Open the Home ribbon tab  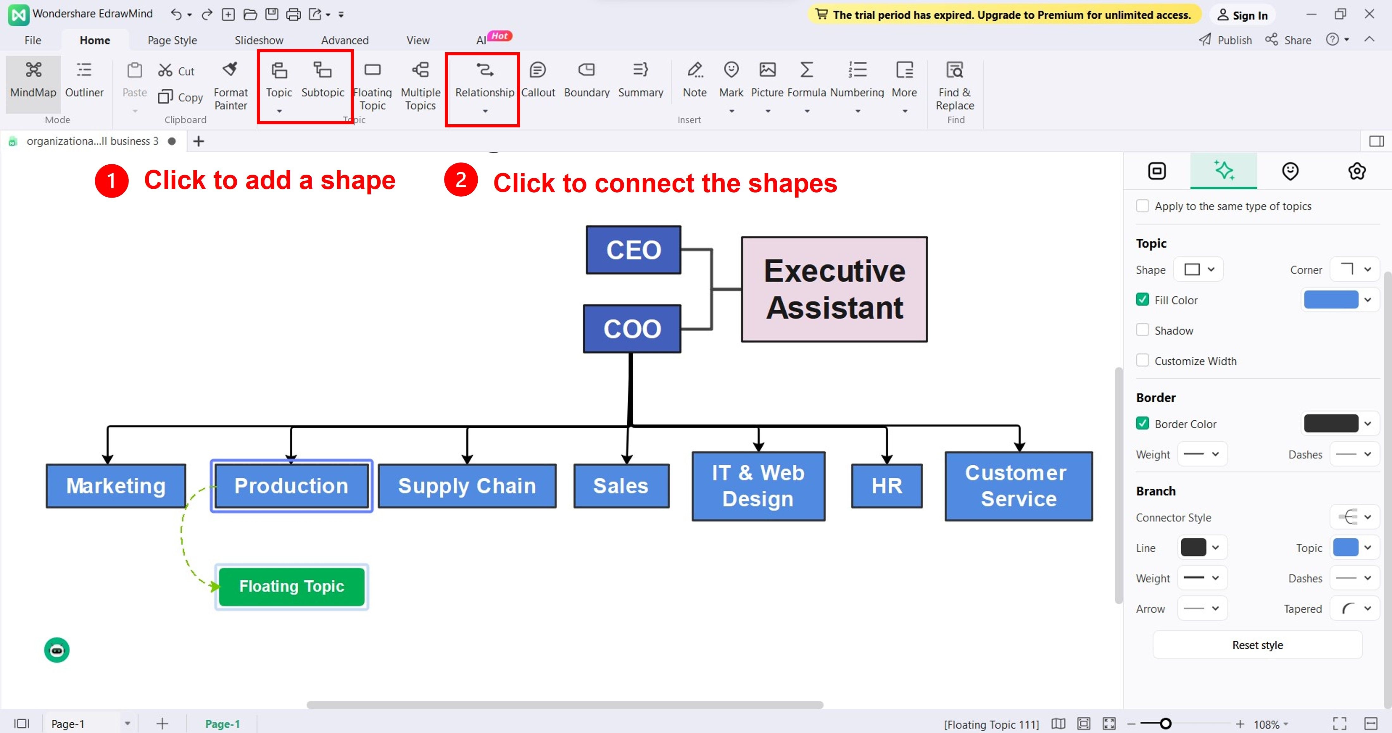coord(95,40)
